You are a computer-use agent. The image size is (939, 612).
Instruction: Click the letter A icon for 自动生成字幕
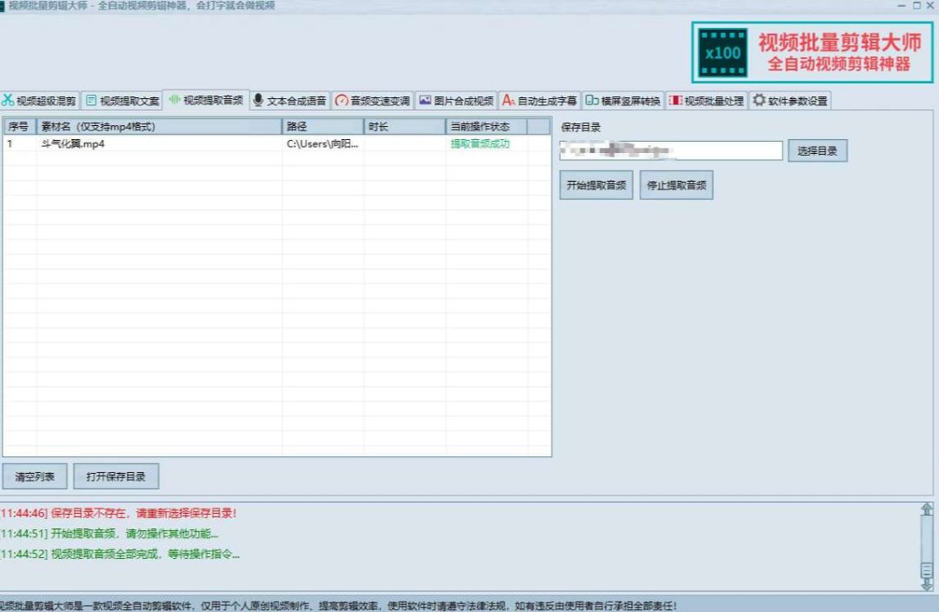(509, 100)
